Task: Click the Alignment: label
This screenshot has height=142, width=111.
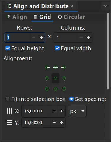Action: click(18, 58)
